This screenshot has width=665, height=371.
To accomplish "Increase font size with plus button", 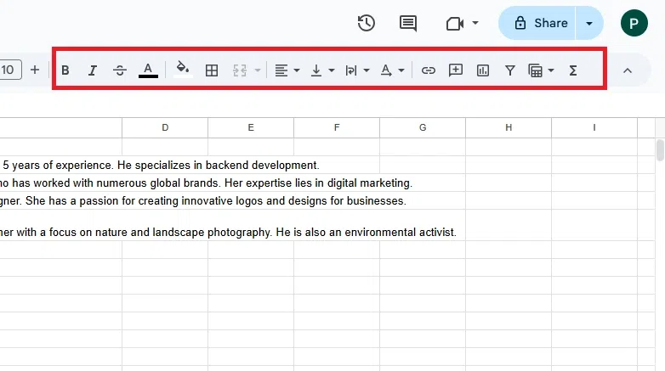I will (35, 70).
